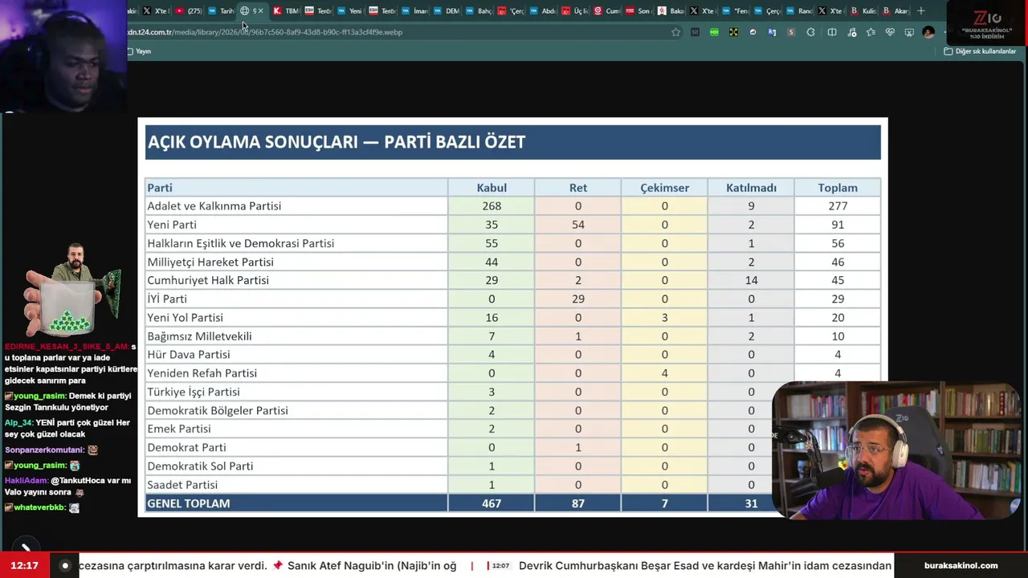
Task: Open the Diğer sık kullanılanlar bookmarks folder
Action: point(980,51)
